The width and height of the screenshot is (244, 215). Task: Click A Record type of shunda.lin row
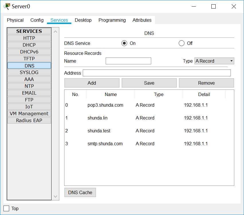click(x=145, y=118)
